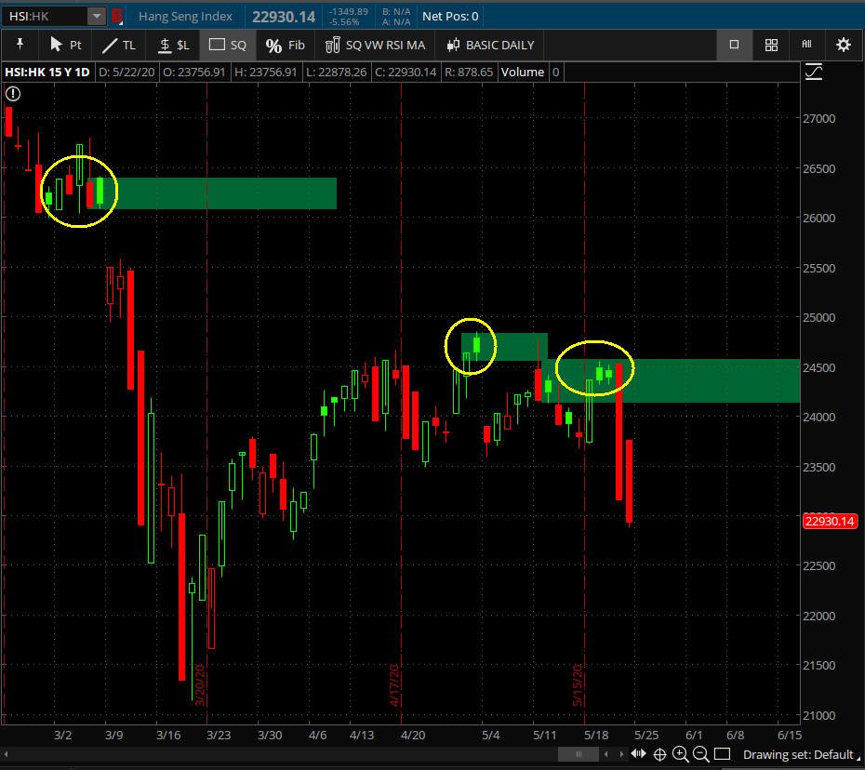Open the BASIC DAILY style menu

tap(489, 45)
